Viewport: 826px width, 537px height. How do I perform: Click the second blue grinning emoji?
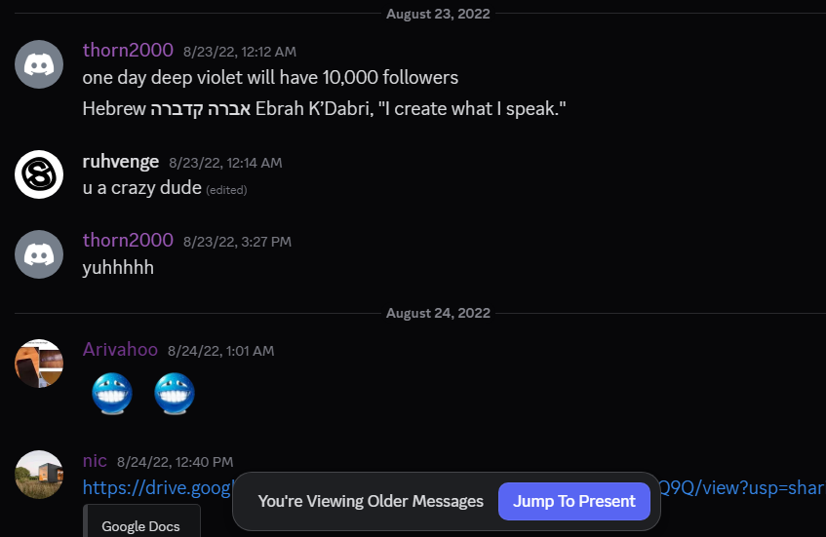click(x=175, y=394)
